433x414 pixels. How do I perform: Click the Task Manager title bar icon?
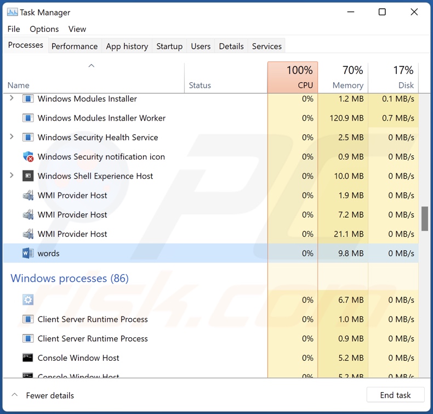tap(12, 12)
